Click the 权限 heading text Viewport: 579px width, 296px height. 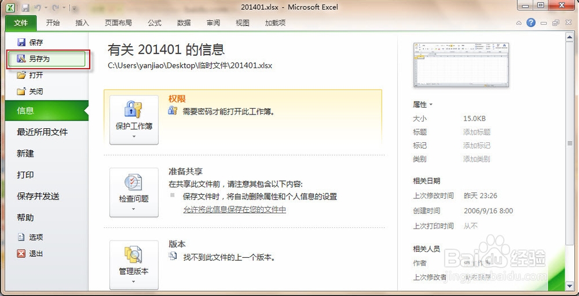(x=177, y=99)
